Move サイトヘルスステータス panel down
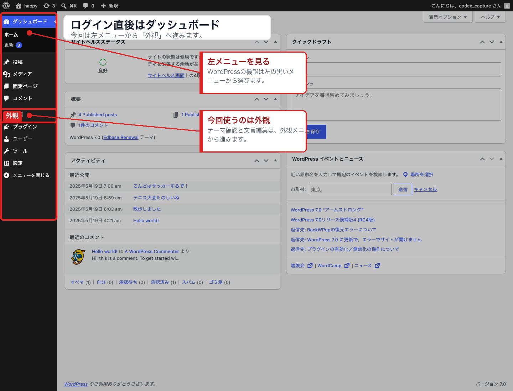 point(266,42)
